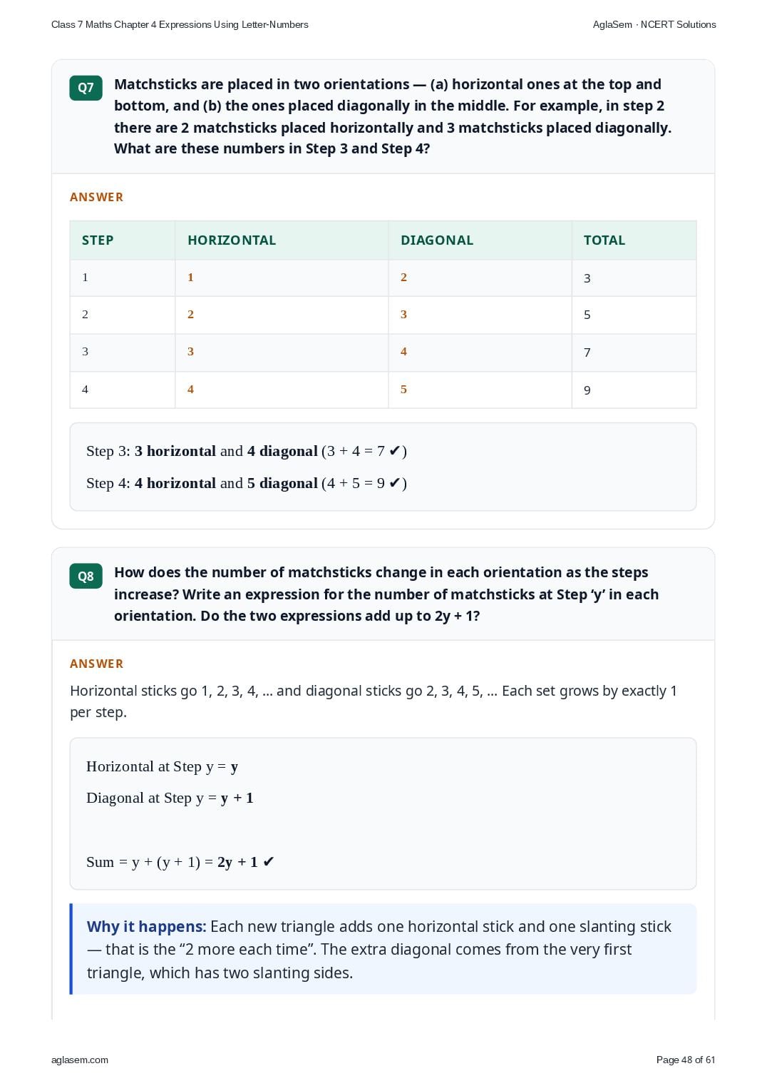Click the Step 3 checkmark symbol
767x1086 pixels.
pyautogui.click(x=395, y=451)
